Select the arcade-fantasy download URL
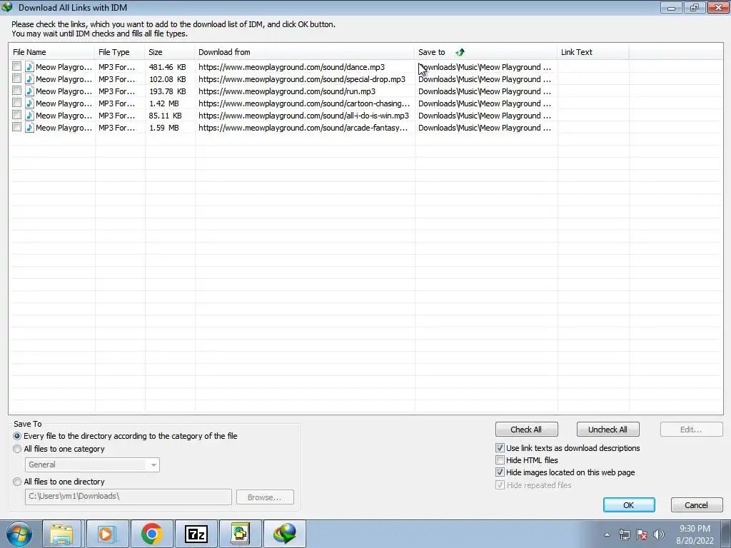 click(x=303, y=128)
